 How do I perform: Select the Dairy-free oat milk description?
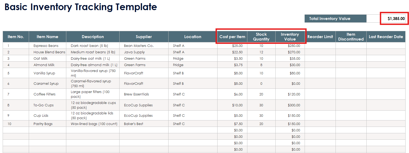(93, 58)
